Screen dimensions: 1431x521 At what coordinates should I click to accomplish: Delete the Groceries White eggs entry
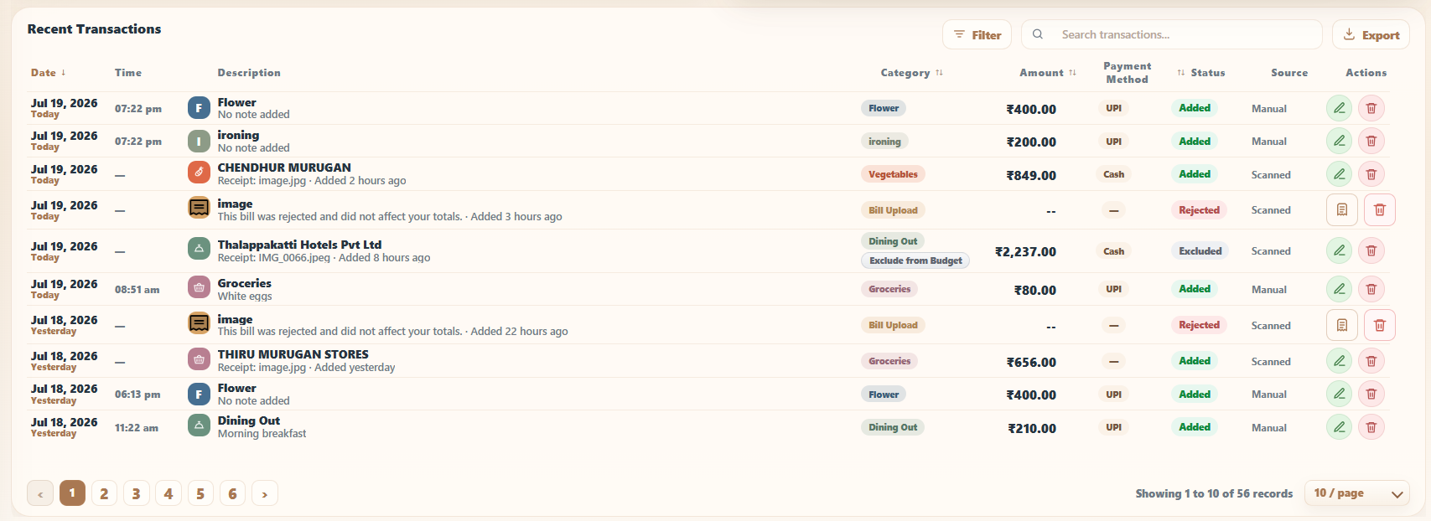1371,289
